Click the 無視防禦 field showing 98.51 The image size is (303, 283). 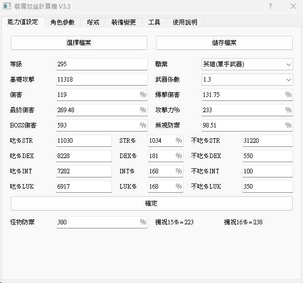[247, 125]
